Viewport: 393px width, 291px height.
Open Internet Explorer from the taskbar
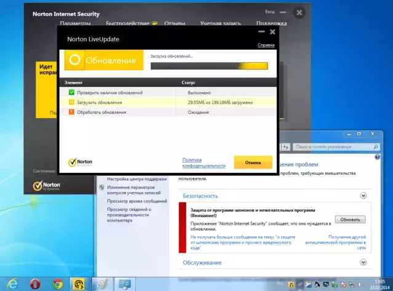[x=12, y=284]
